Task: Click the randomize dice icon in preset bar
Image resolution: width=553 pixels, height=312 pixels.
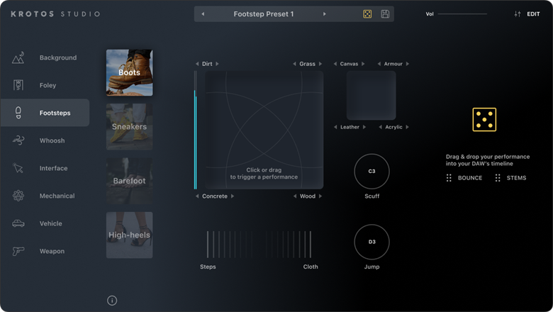Action: [367, 14]
